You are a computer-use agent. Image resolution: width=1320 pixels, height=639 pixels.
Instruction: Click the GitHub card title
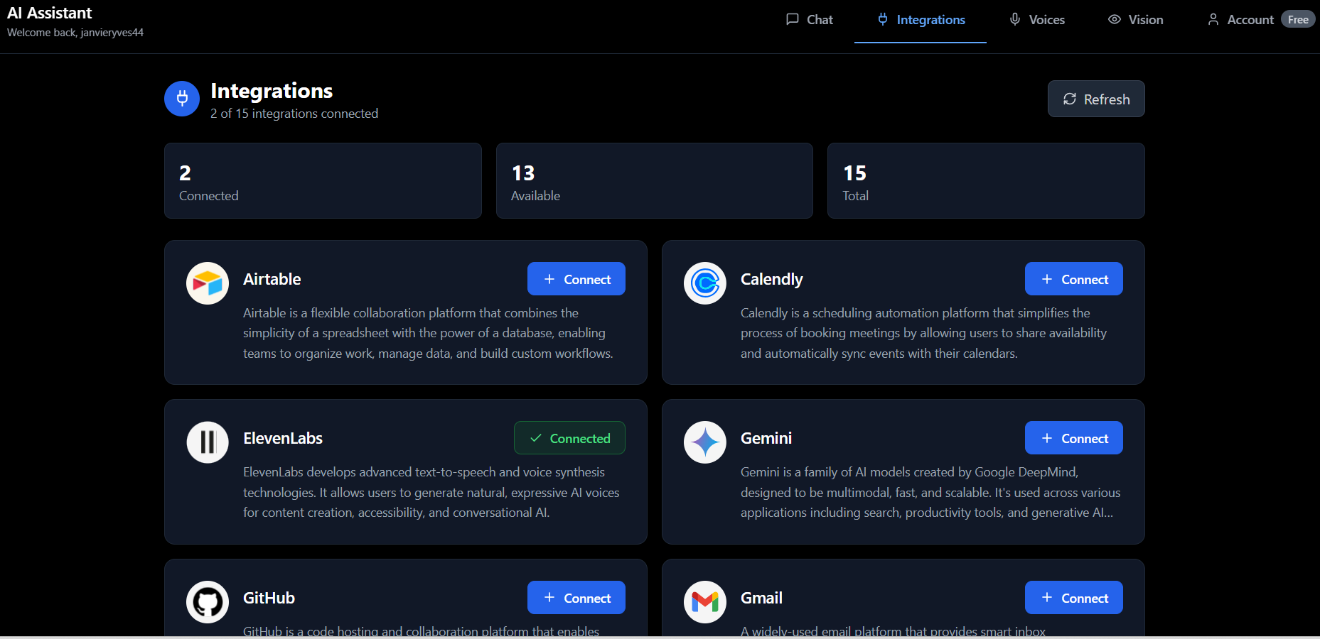(x=269, y=598)
